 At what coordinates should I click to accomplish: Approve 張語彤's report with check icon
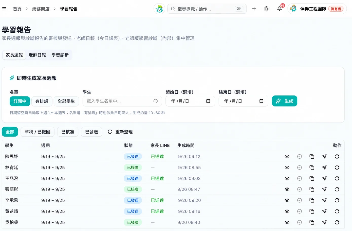(x=299, y=190)
